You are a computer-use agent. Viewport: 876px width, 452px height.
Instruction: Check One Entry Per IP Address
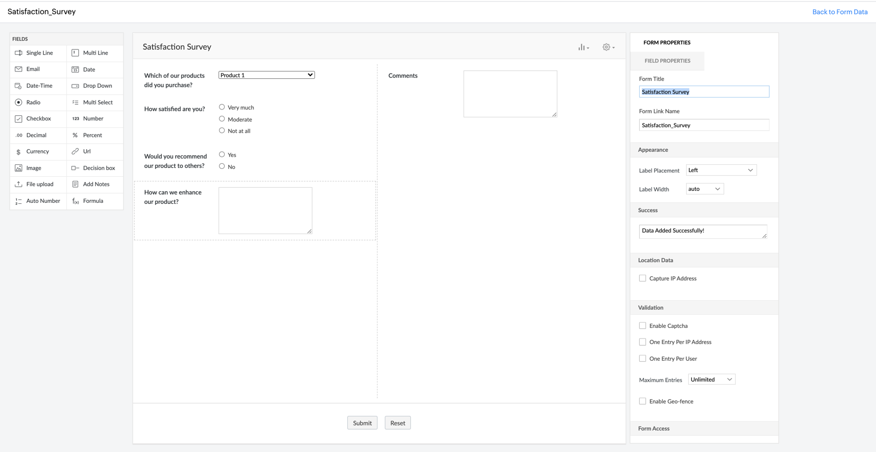642,342
